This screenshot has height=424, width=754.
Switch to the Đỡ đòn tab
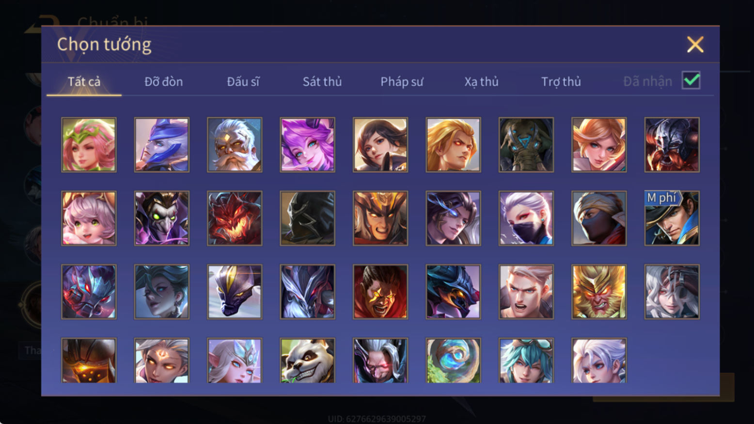pos(163,81)
